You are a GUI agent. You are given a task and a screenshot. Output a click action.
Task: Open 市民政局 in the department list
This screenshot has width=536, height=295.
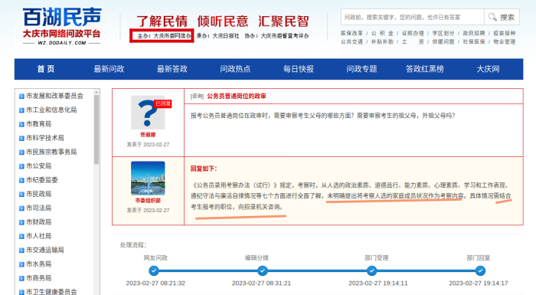[38, 194]
